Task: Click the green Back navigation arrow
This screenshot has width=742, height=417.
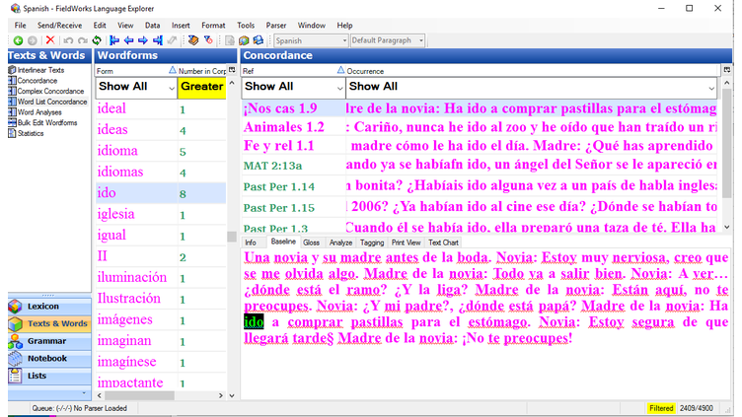Action: [18, 40]
